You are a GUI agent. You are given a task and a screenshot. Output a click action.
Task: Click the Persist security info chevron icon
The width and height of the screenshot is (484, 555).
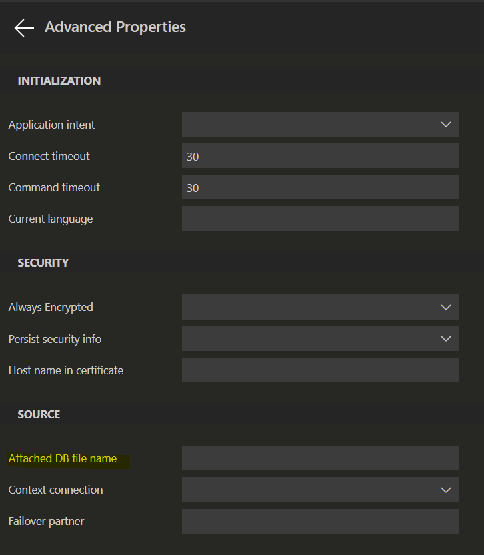click(445, 338)
